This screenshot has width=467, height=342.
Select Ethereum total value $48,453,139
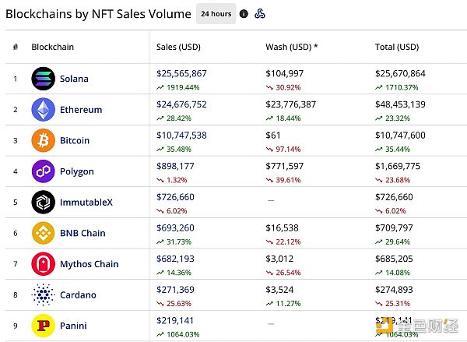(x=400, y=104)
